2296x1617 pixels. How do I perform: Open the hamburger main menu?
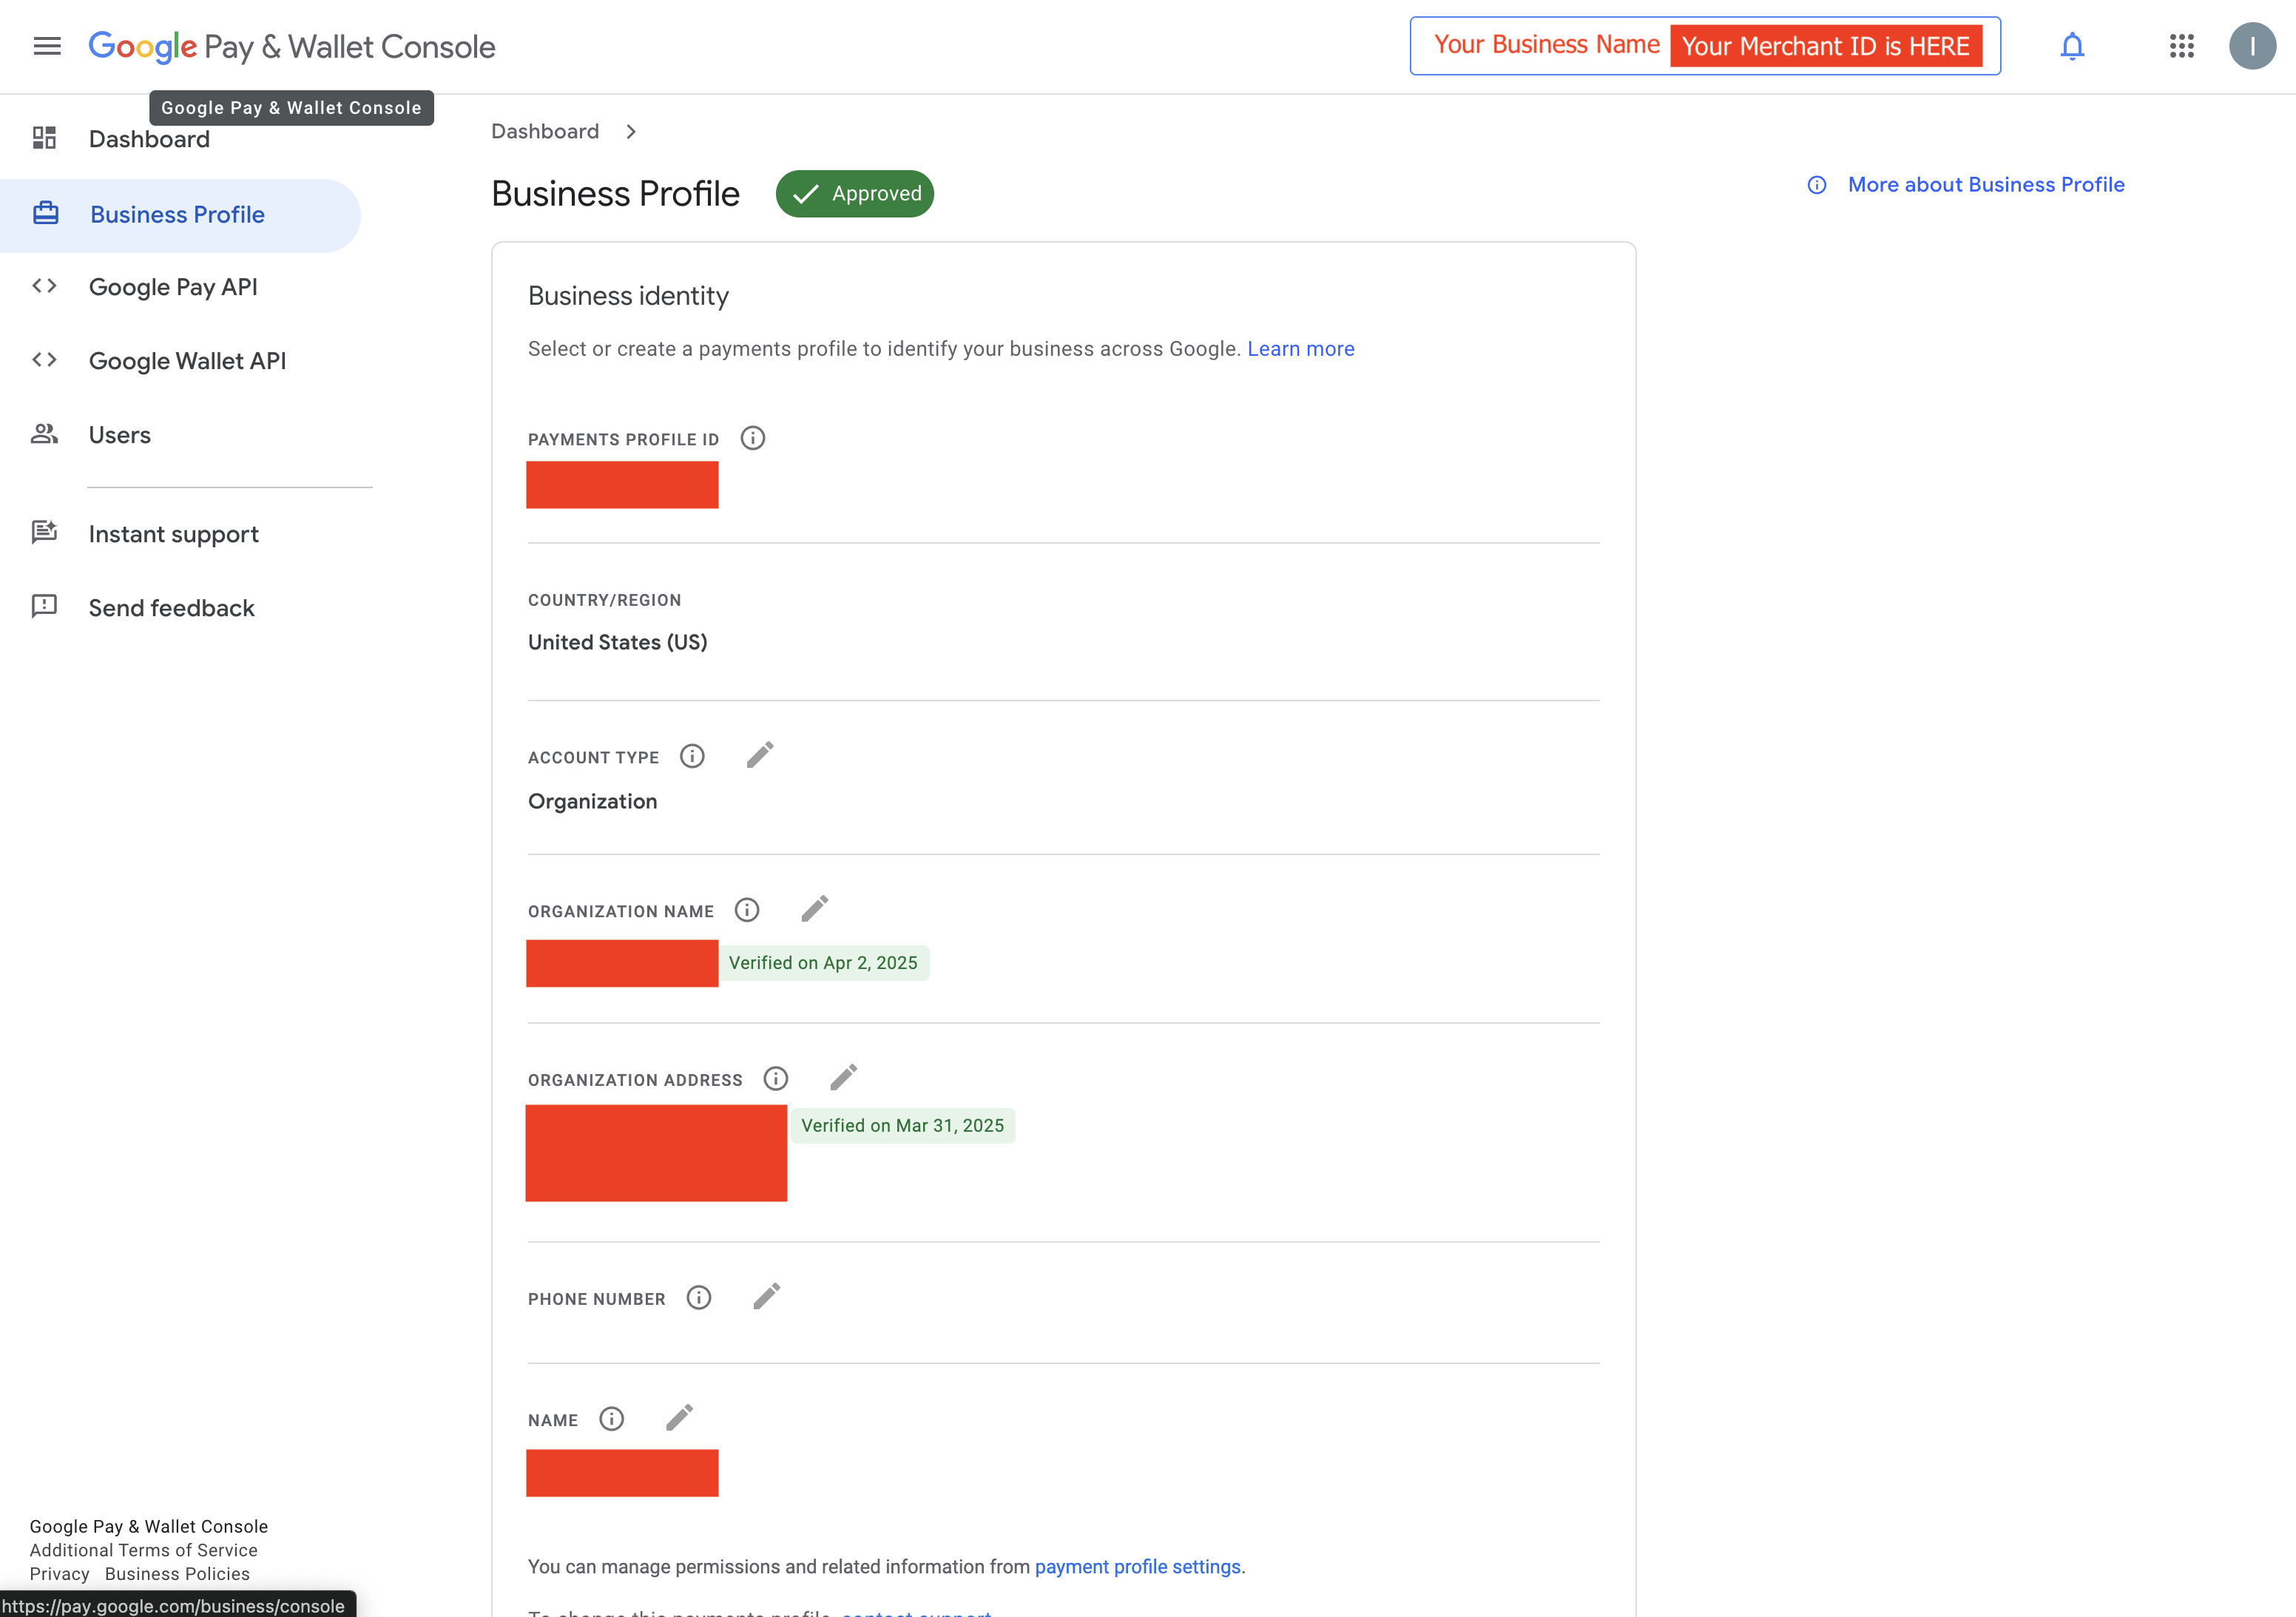pyautogui.click(x=47, y=46)
